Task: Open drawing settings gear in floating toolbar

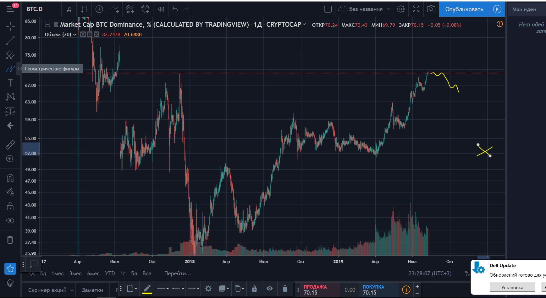Action: [208, 289]
